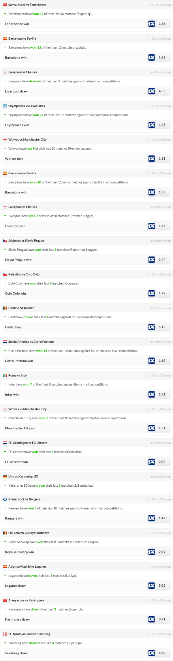Select the 5.13 odds for Genk draw

point(162,327)
